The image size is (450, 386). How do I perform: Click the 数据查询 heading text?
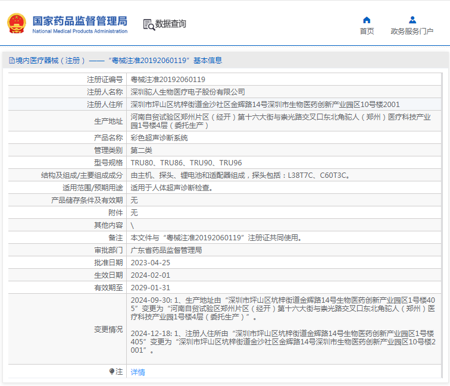click(170, 24)
